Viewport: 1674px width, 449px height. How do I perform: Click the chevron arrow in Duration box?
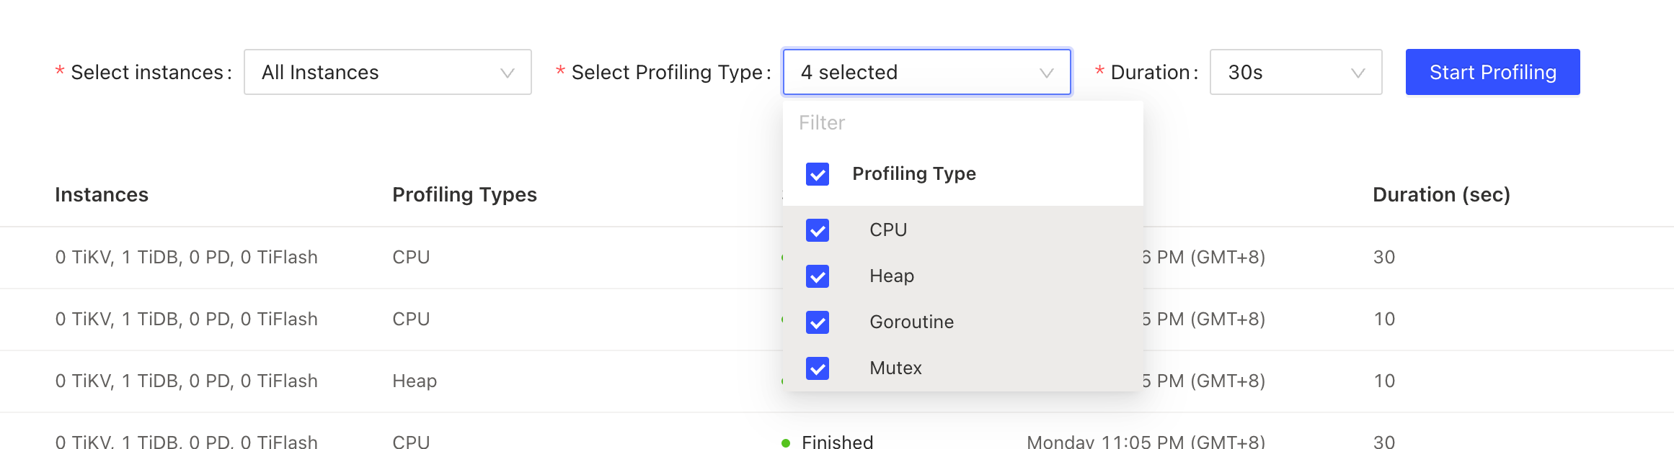click(1358, 73)
